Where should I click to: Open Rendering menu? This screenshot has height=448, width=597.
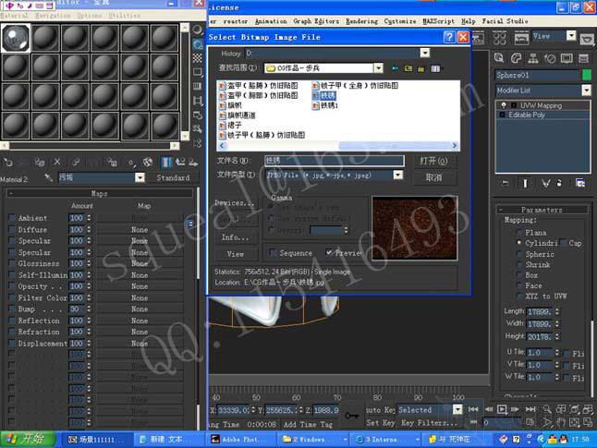pyautogui.click(x=361, y=21)
